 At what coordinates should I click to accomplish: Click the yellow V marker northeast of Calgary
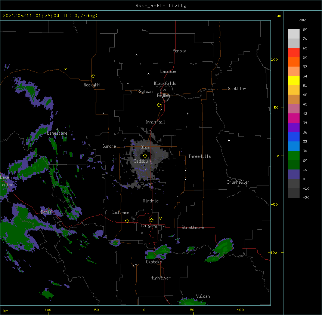pos(160,218)
